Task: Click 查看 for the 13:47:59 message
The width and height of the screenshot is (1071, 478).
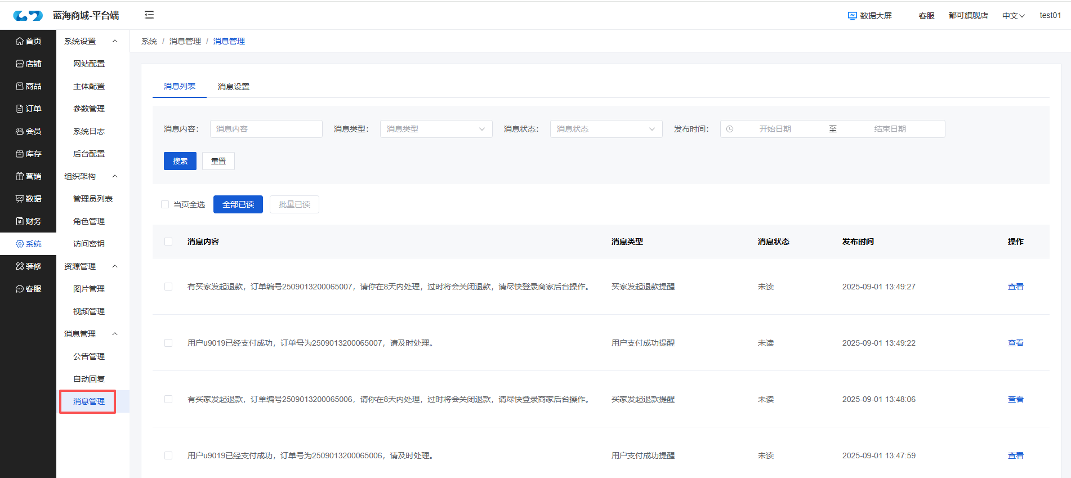Action: point(1016,455)
